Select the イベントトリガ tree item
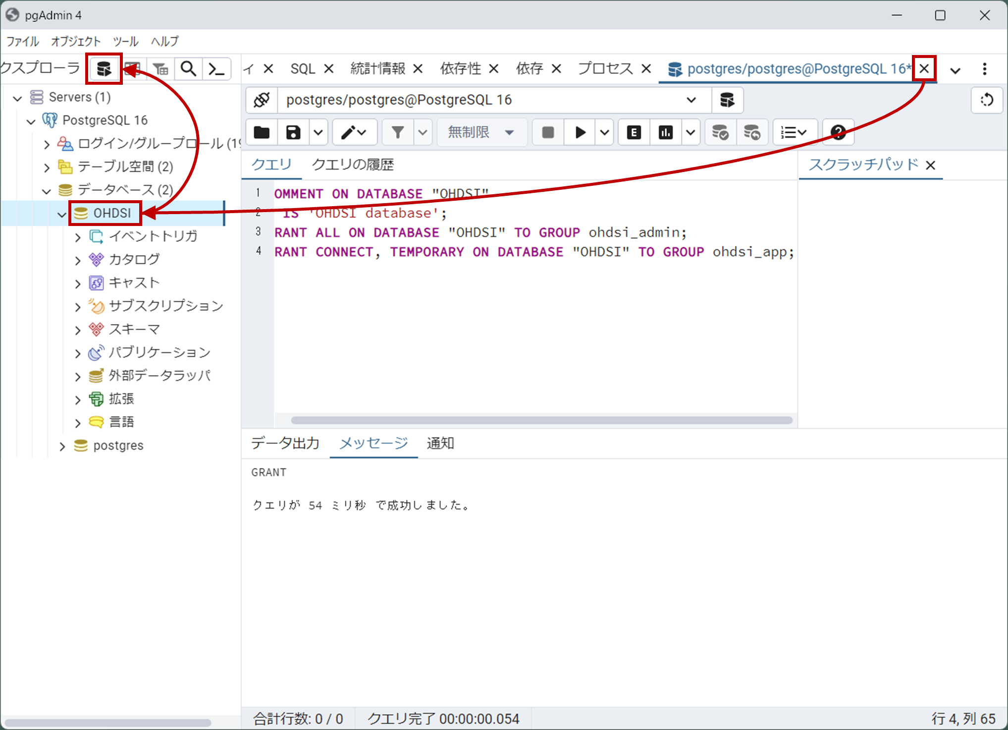 click(x=153, y=236)
